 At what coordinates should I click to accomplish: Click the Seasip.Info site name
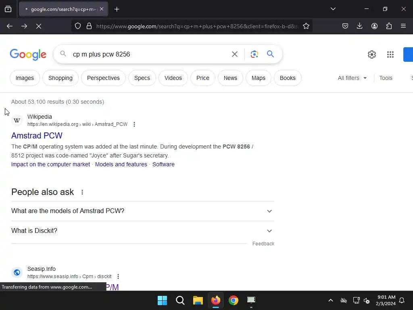(x=42, y=269)
